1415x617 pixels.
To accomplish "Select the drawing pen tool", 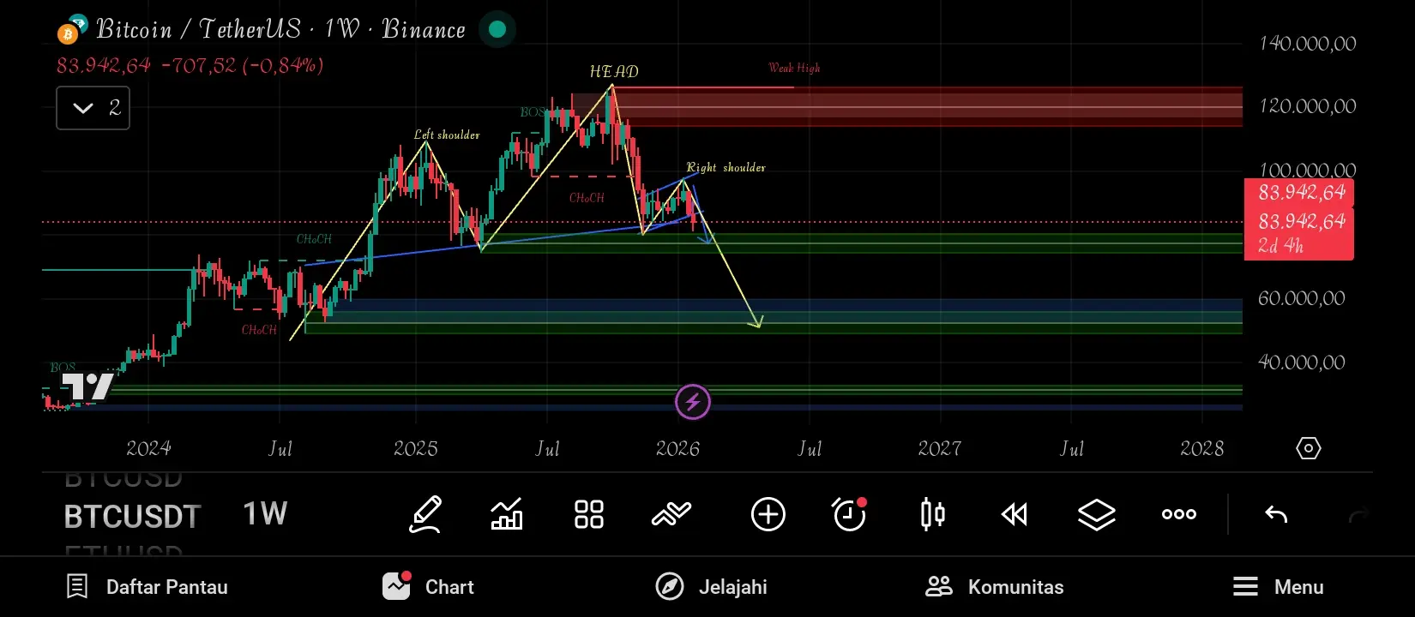I will click(x=425, y=514).
